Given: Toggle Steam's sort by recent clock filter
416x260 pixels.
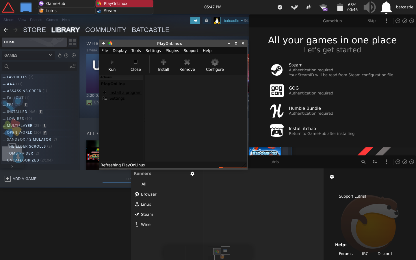Looking at the screenshot, I should click(x=66, y=55).
